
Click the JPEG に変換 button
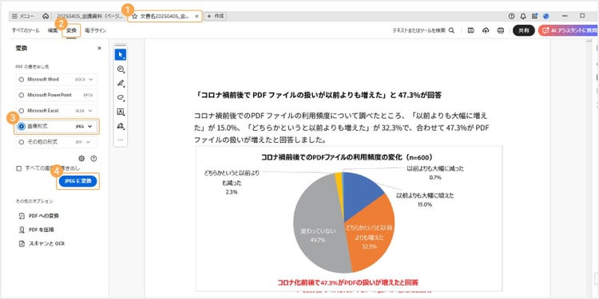tap(78, 182)
